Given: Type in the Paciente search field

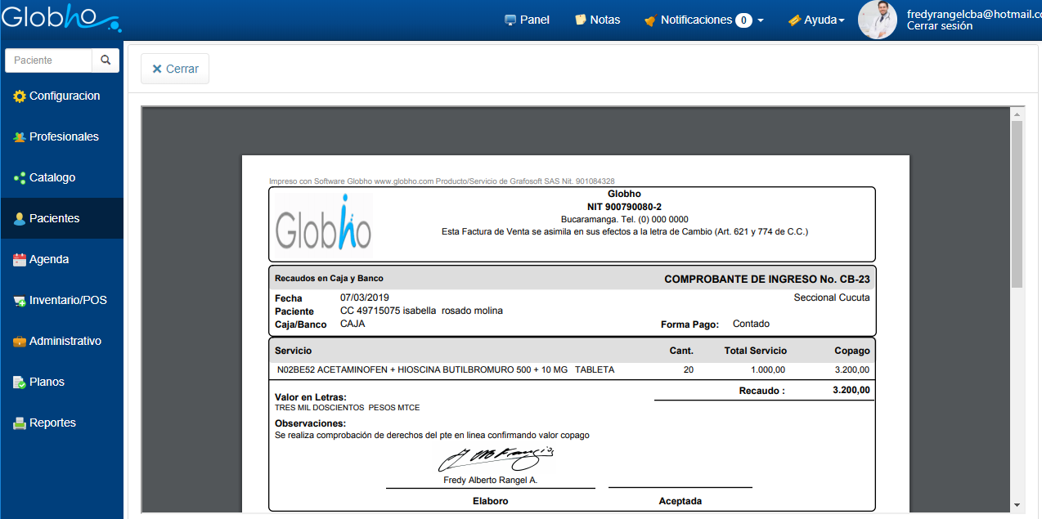Looking at the screenshot, I should click(48, 60).
